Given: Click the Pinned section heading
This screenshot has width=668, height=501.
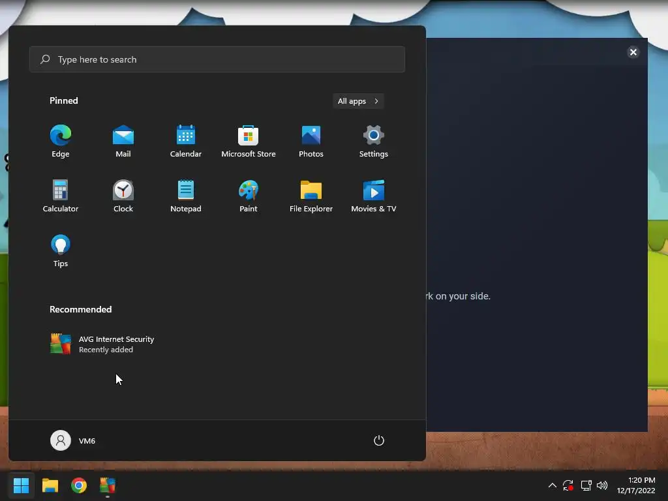Looking at the screenshot, I should point(64,100).
